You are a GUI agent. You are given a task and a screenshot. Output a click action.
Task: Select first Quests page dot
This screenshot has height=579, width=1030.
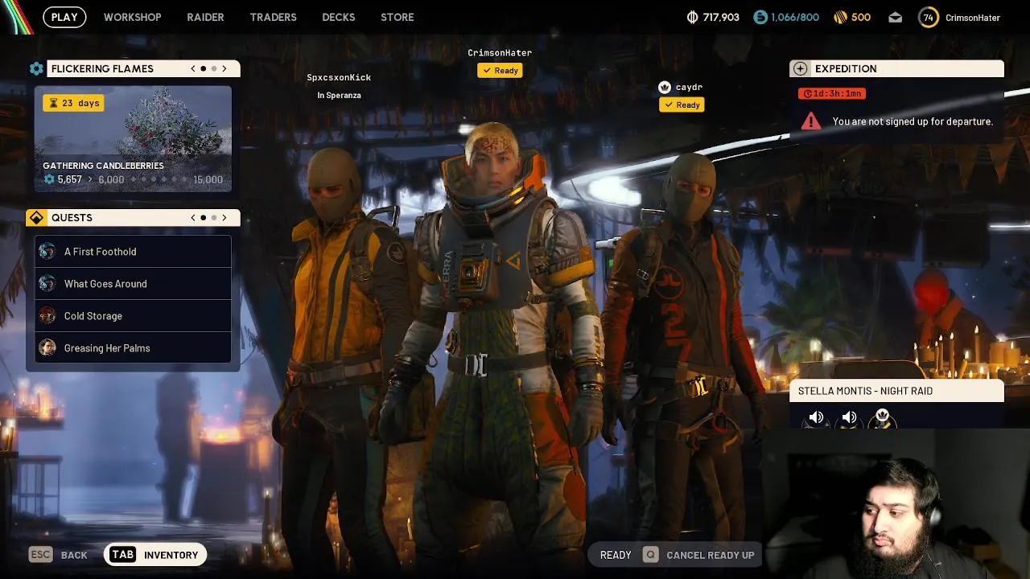(204, 218)
